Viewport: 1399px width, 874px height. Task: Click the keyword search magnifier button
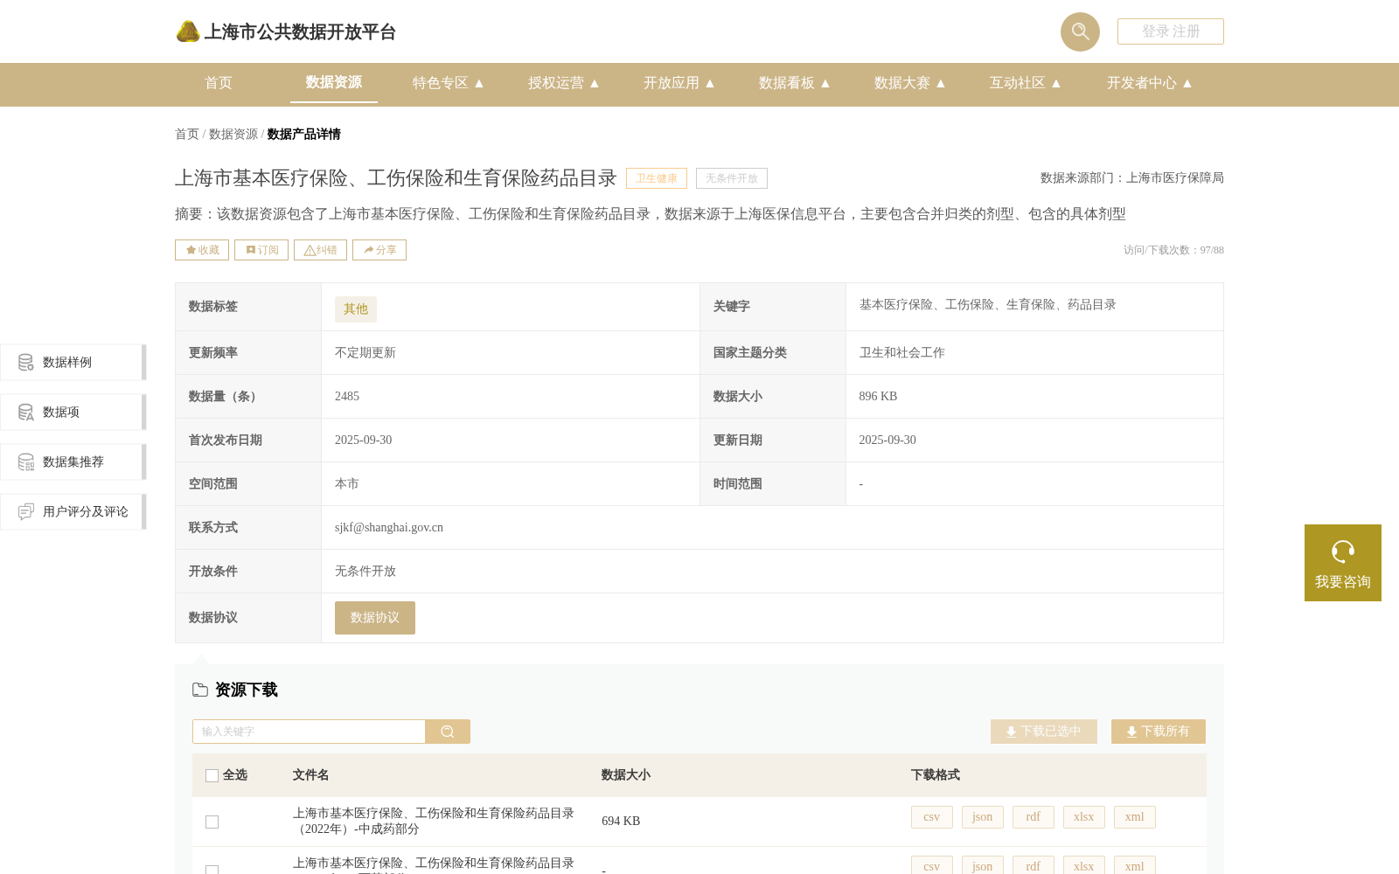coord(448,732)
